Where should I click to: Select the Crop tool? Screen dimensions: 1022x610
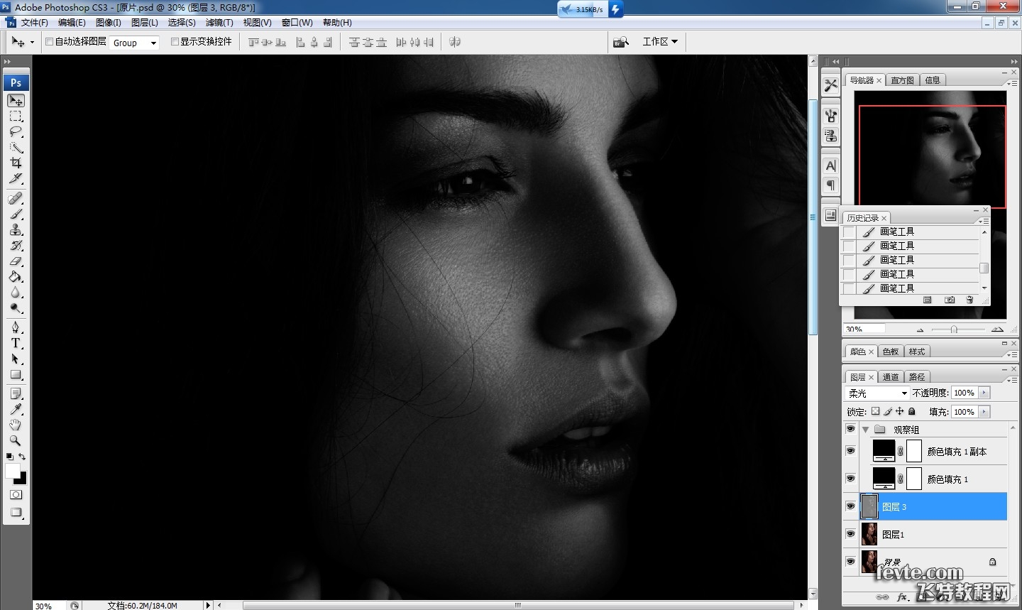(16, 163)
